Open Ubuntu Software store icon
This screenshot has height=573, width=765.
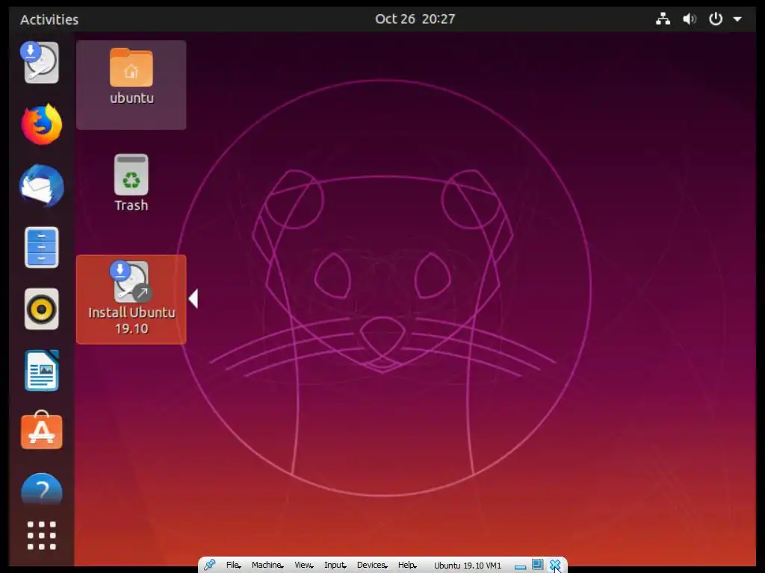point(42,430)
